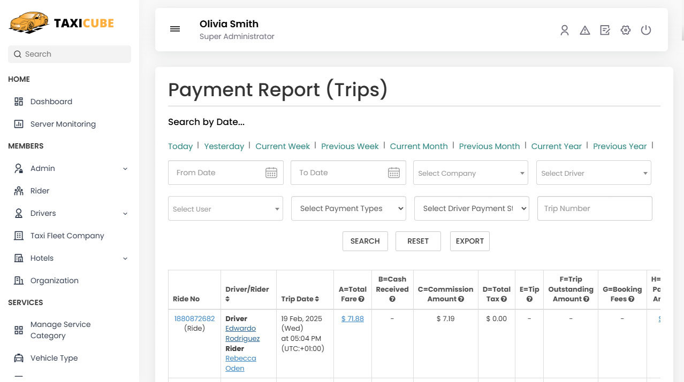Log out using the power icon
Image resolution: width=684 pixels, height=382 pixels.
coord(645,30)
